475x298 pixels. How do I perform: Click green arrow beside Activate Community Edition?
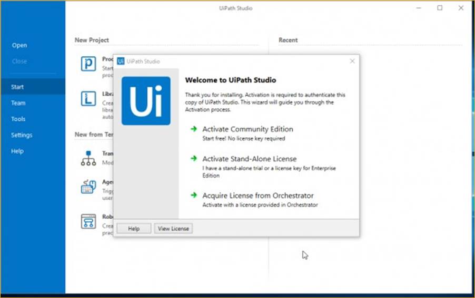194,129
